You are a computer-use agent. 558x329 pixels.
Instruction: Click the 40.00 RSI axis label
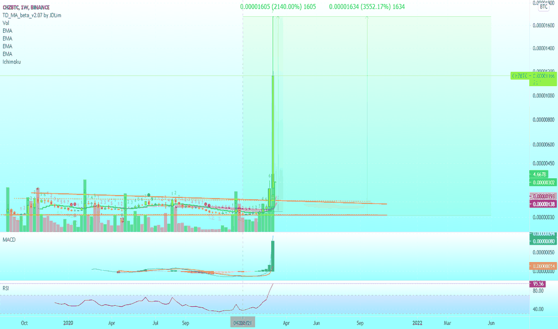click(x=538, y=309)
